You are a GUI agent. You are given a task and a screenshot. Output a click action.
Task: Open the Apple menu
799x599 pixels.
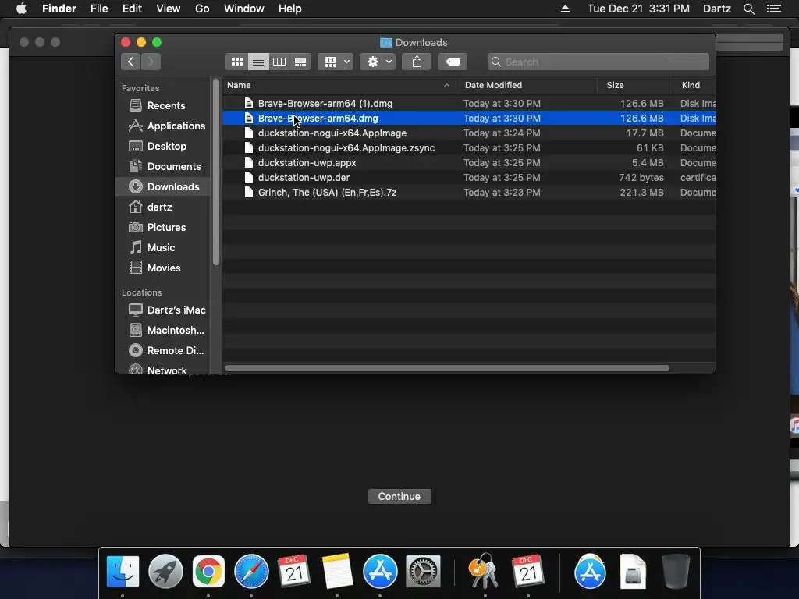(21, 9)
